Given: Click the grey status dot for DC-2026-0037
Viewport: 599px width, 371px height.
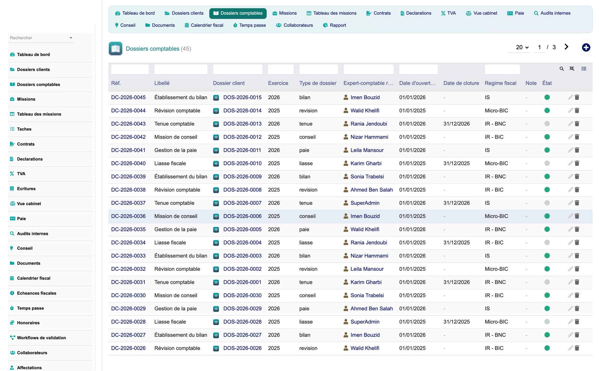Looking at the screenshot, I should [x=547, y=203].
